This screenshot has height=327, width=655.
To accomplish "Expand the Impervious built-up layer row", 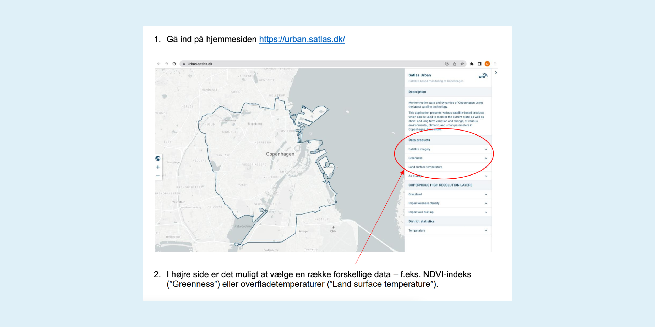I will click(x=448, y=212).
